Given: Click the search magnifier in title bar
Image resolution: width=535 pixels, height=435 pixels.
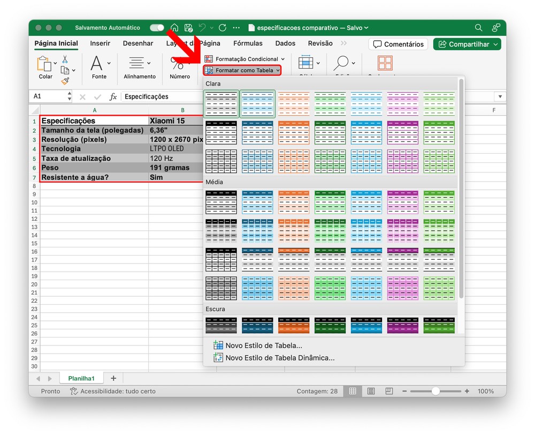Looking at the screenshot, I should 478,28.
